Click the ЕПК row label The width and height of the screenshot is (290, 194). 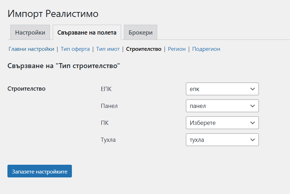[106, 89]
